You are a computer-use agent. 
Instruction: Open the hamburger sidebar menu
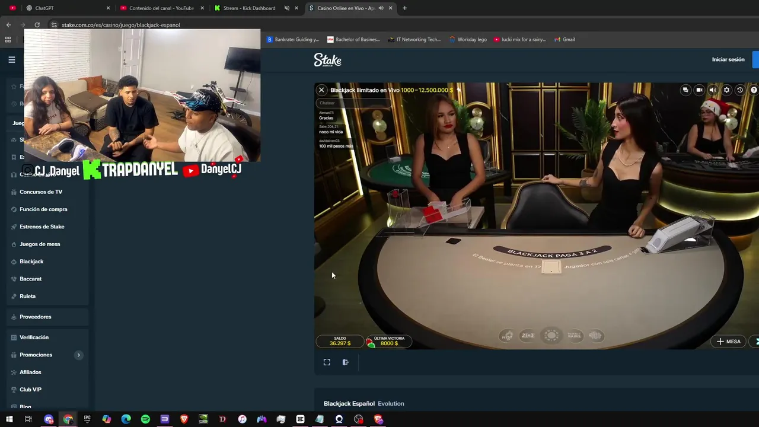click(11, 59)
